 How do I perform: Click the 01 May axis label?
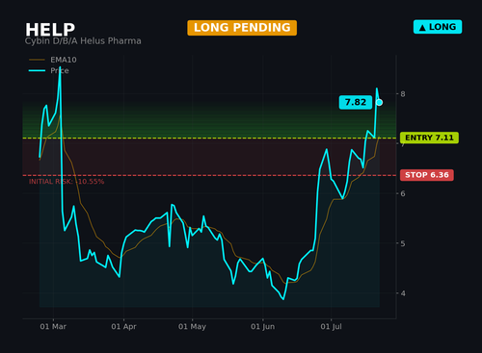[x=192, y=327]
